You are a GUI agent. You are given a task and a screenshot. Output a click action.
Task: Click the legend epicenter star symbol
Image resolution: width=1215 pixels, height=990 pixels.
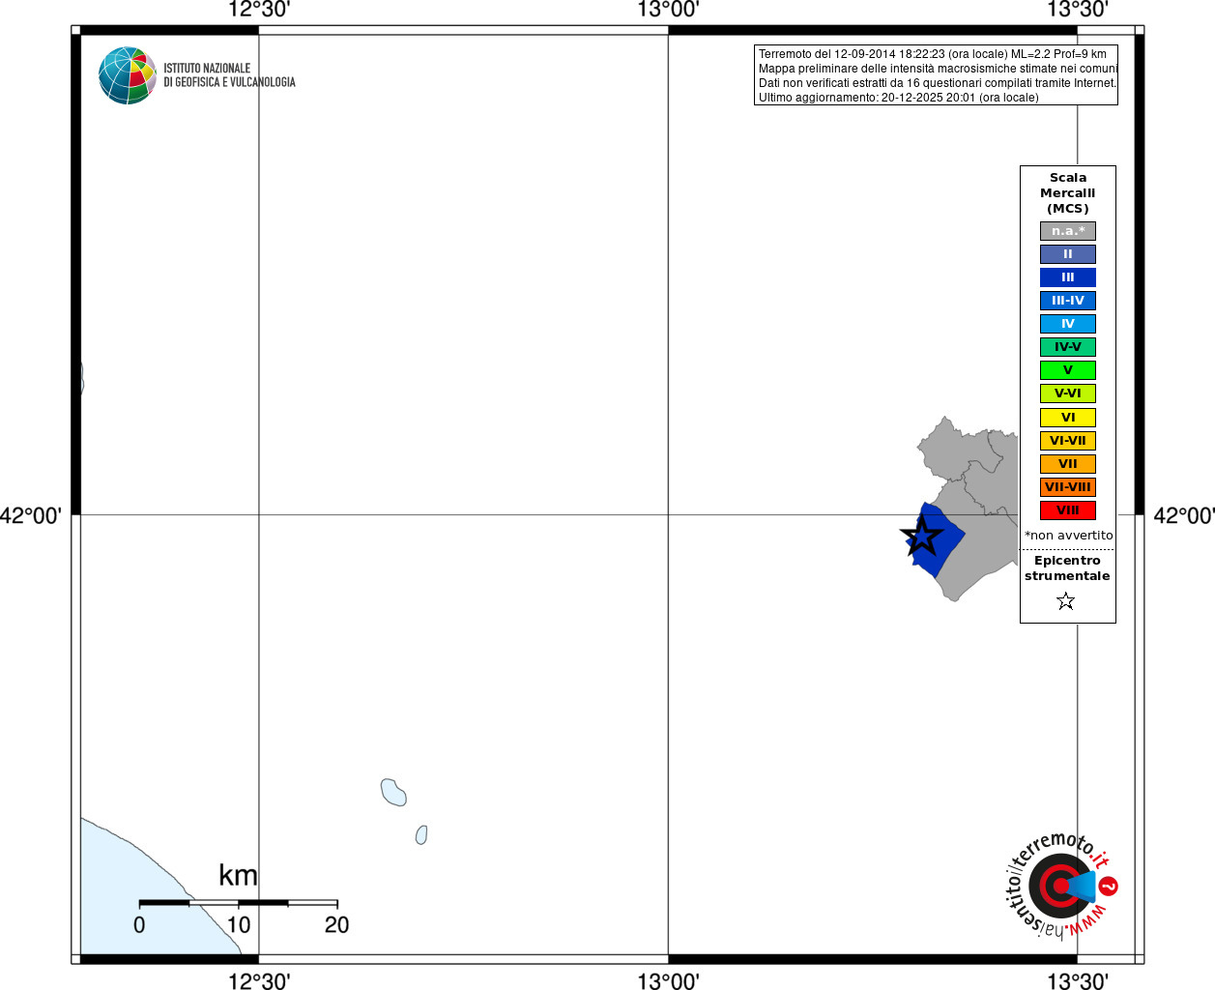pyautogui.click(x=1066, y=601)
